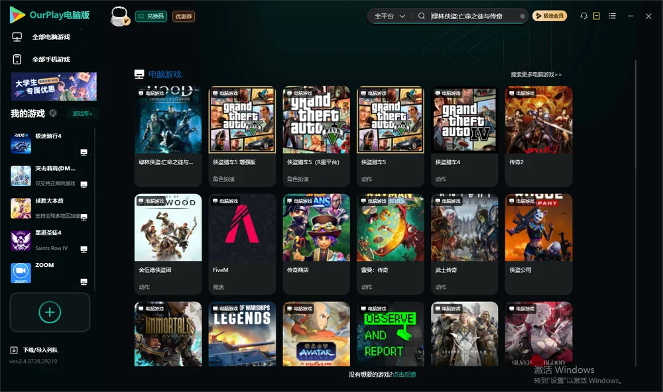Select the 极速骑行4 game icon

tap(21, 143)
